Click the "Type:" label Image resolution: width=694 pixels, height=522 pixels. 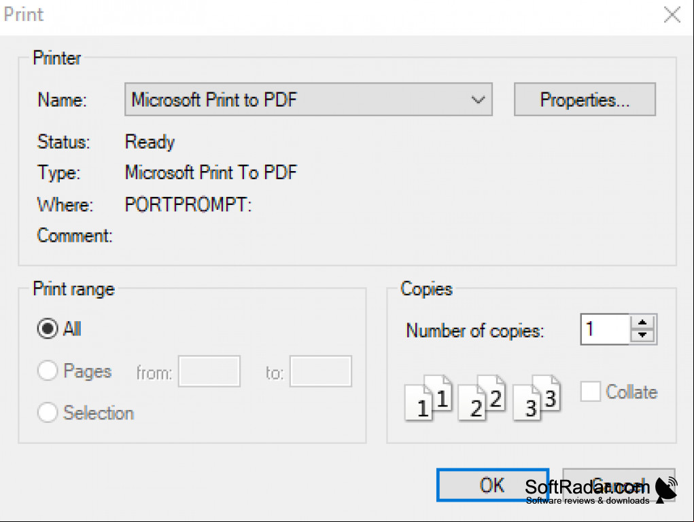(x=59, y=172)
